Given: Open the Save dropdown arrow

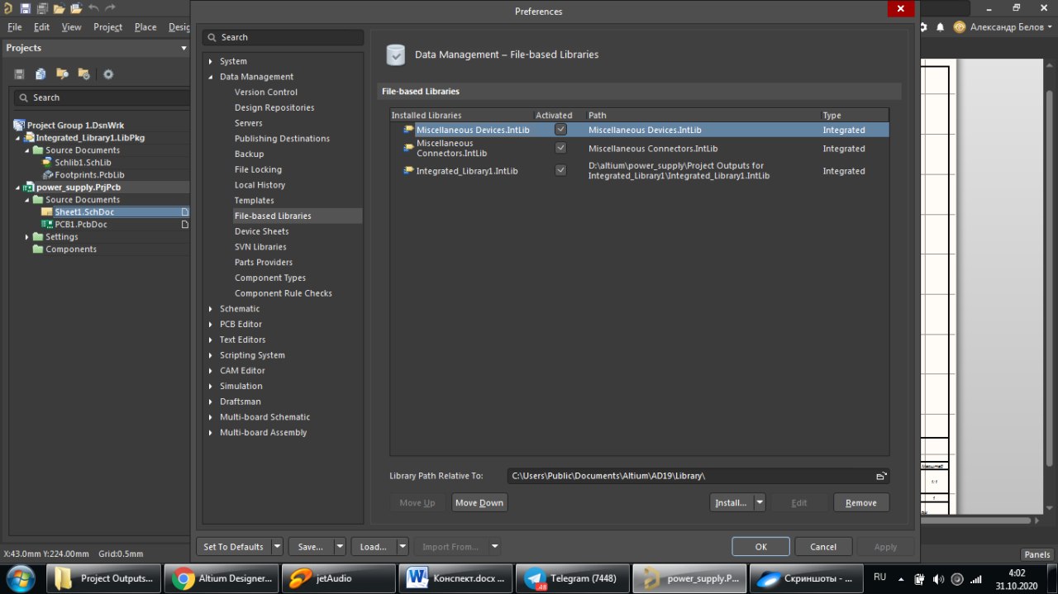Looking at the screenshot, I should [x=340, y=546].
